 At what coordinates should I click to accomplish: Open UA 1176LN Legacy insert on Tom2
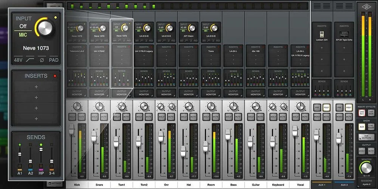(x=144, y=51)
